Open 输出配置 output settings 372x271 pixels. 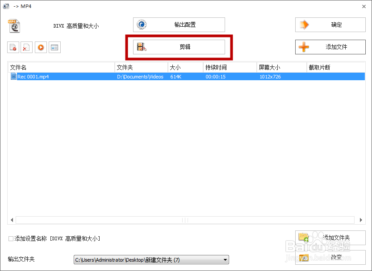[179, 25]
